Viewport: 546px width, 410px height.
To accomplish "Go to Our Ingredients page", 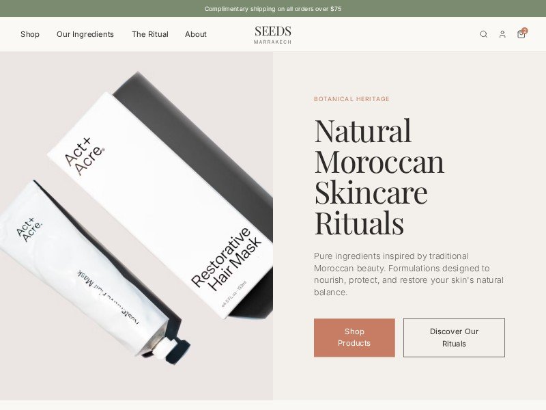I will tap(85, 34).
